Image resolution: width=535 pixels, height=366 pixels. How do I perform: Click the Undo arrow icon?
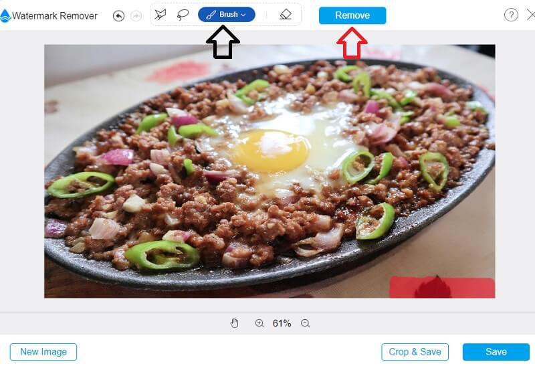pyautogui.click(x=118, y=15)
